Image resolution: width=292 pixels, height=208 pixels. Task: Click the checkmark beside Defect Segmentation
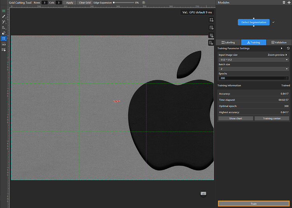pos(273,22)
